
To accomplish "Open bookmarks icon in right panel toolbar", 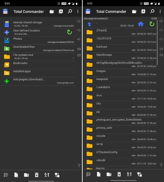I will click(x=143, y=11).
